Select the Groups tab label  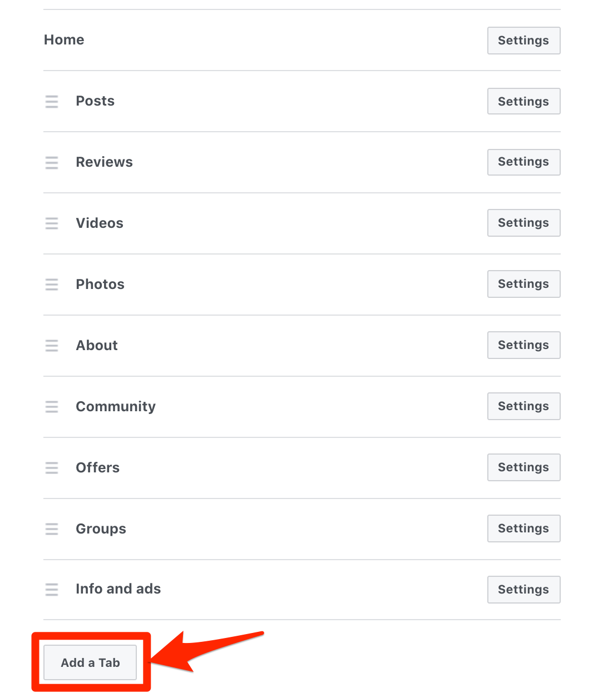[101, 529]
